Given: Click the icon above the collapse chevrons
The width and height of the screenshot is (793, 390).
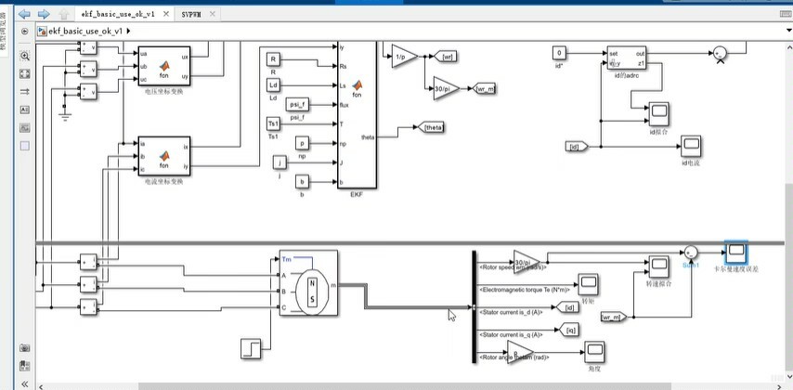Looking at the screenshot, I should 25,366.
